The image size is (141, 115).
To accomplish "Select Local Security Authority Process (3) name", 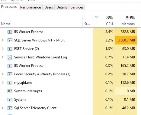I will pos(42,74).
